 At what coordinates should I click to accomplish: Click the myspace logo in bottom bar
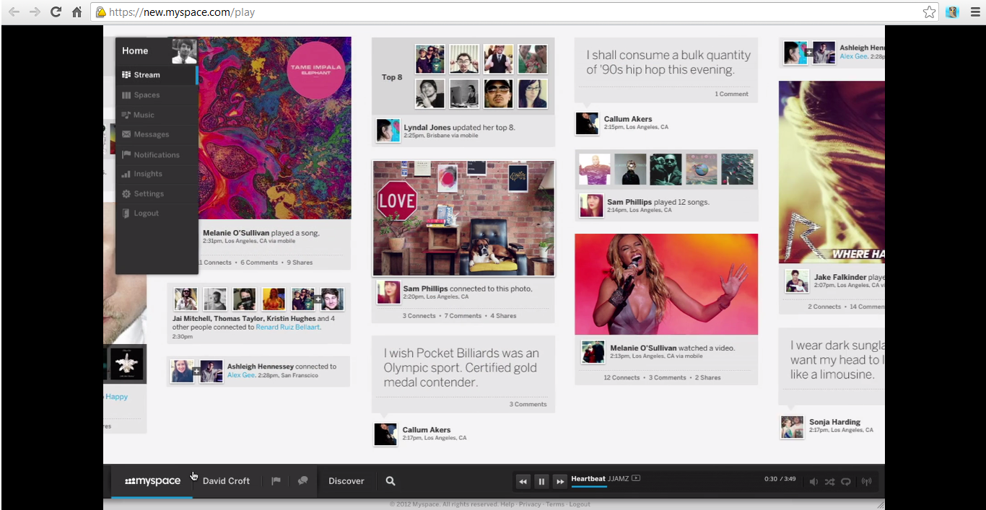click(x=152, y=481)
